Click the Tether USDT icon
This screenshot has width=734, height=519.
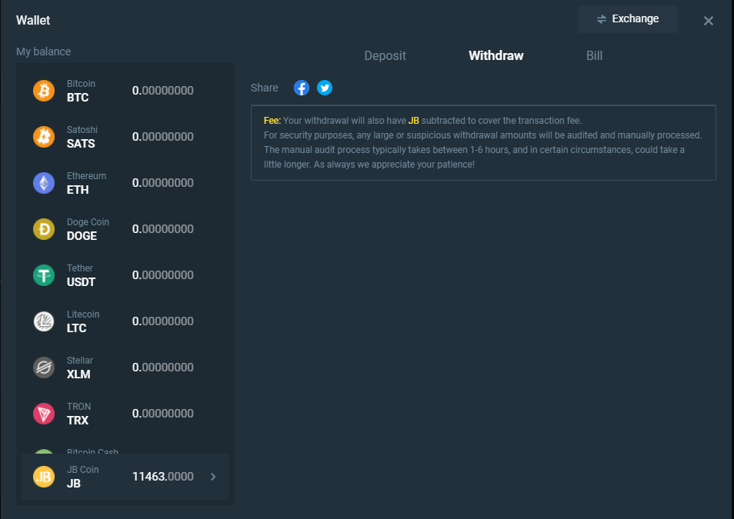44,275
